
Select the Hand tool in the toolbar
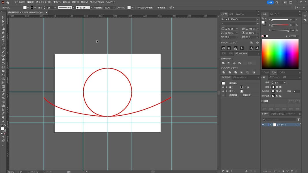point(3,117)
